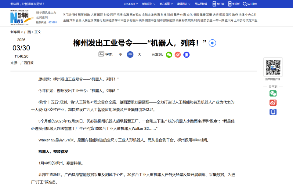Open 体育 nav item
This screenshot has height=186, width=293.
click(183, 15)
